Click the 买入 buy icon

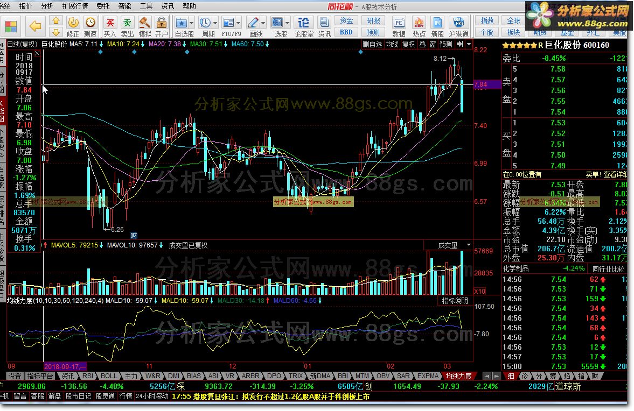pos(110,22)
